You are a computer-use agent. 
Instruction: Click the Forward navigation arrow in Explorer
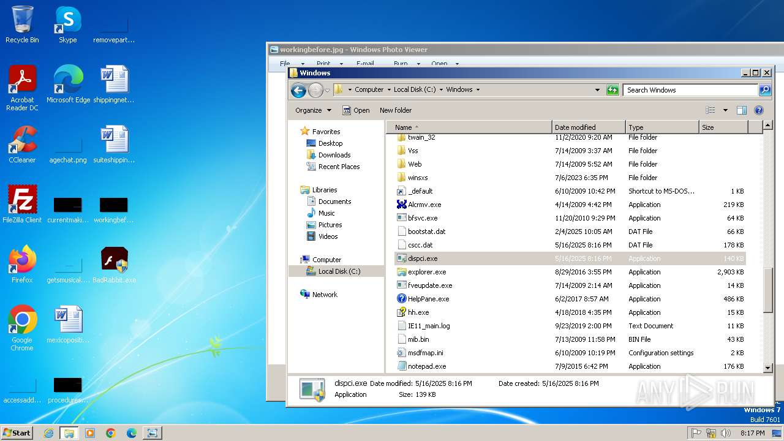pyautogui.click(x=315, y=90)
